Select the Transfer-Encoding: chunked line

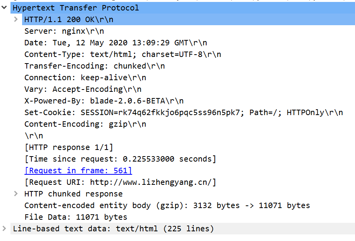93,66
